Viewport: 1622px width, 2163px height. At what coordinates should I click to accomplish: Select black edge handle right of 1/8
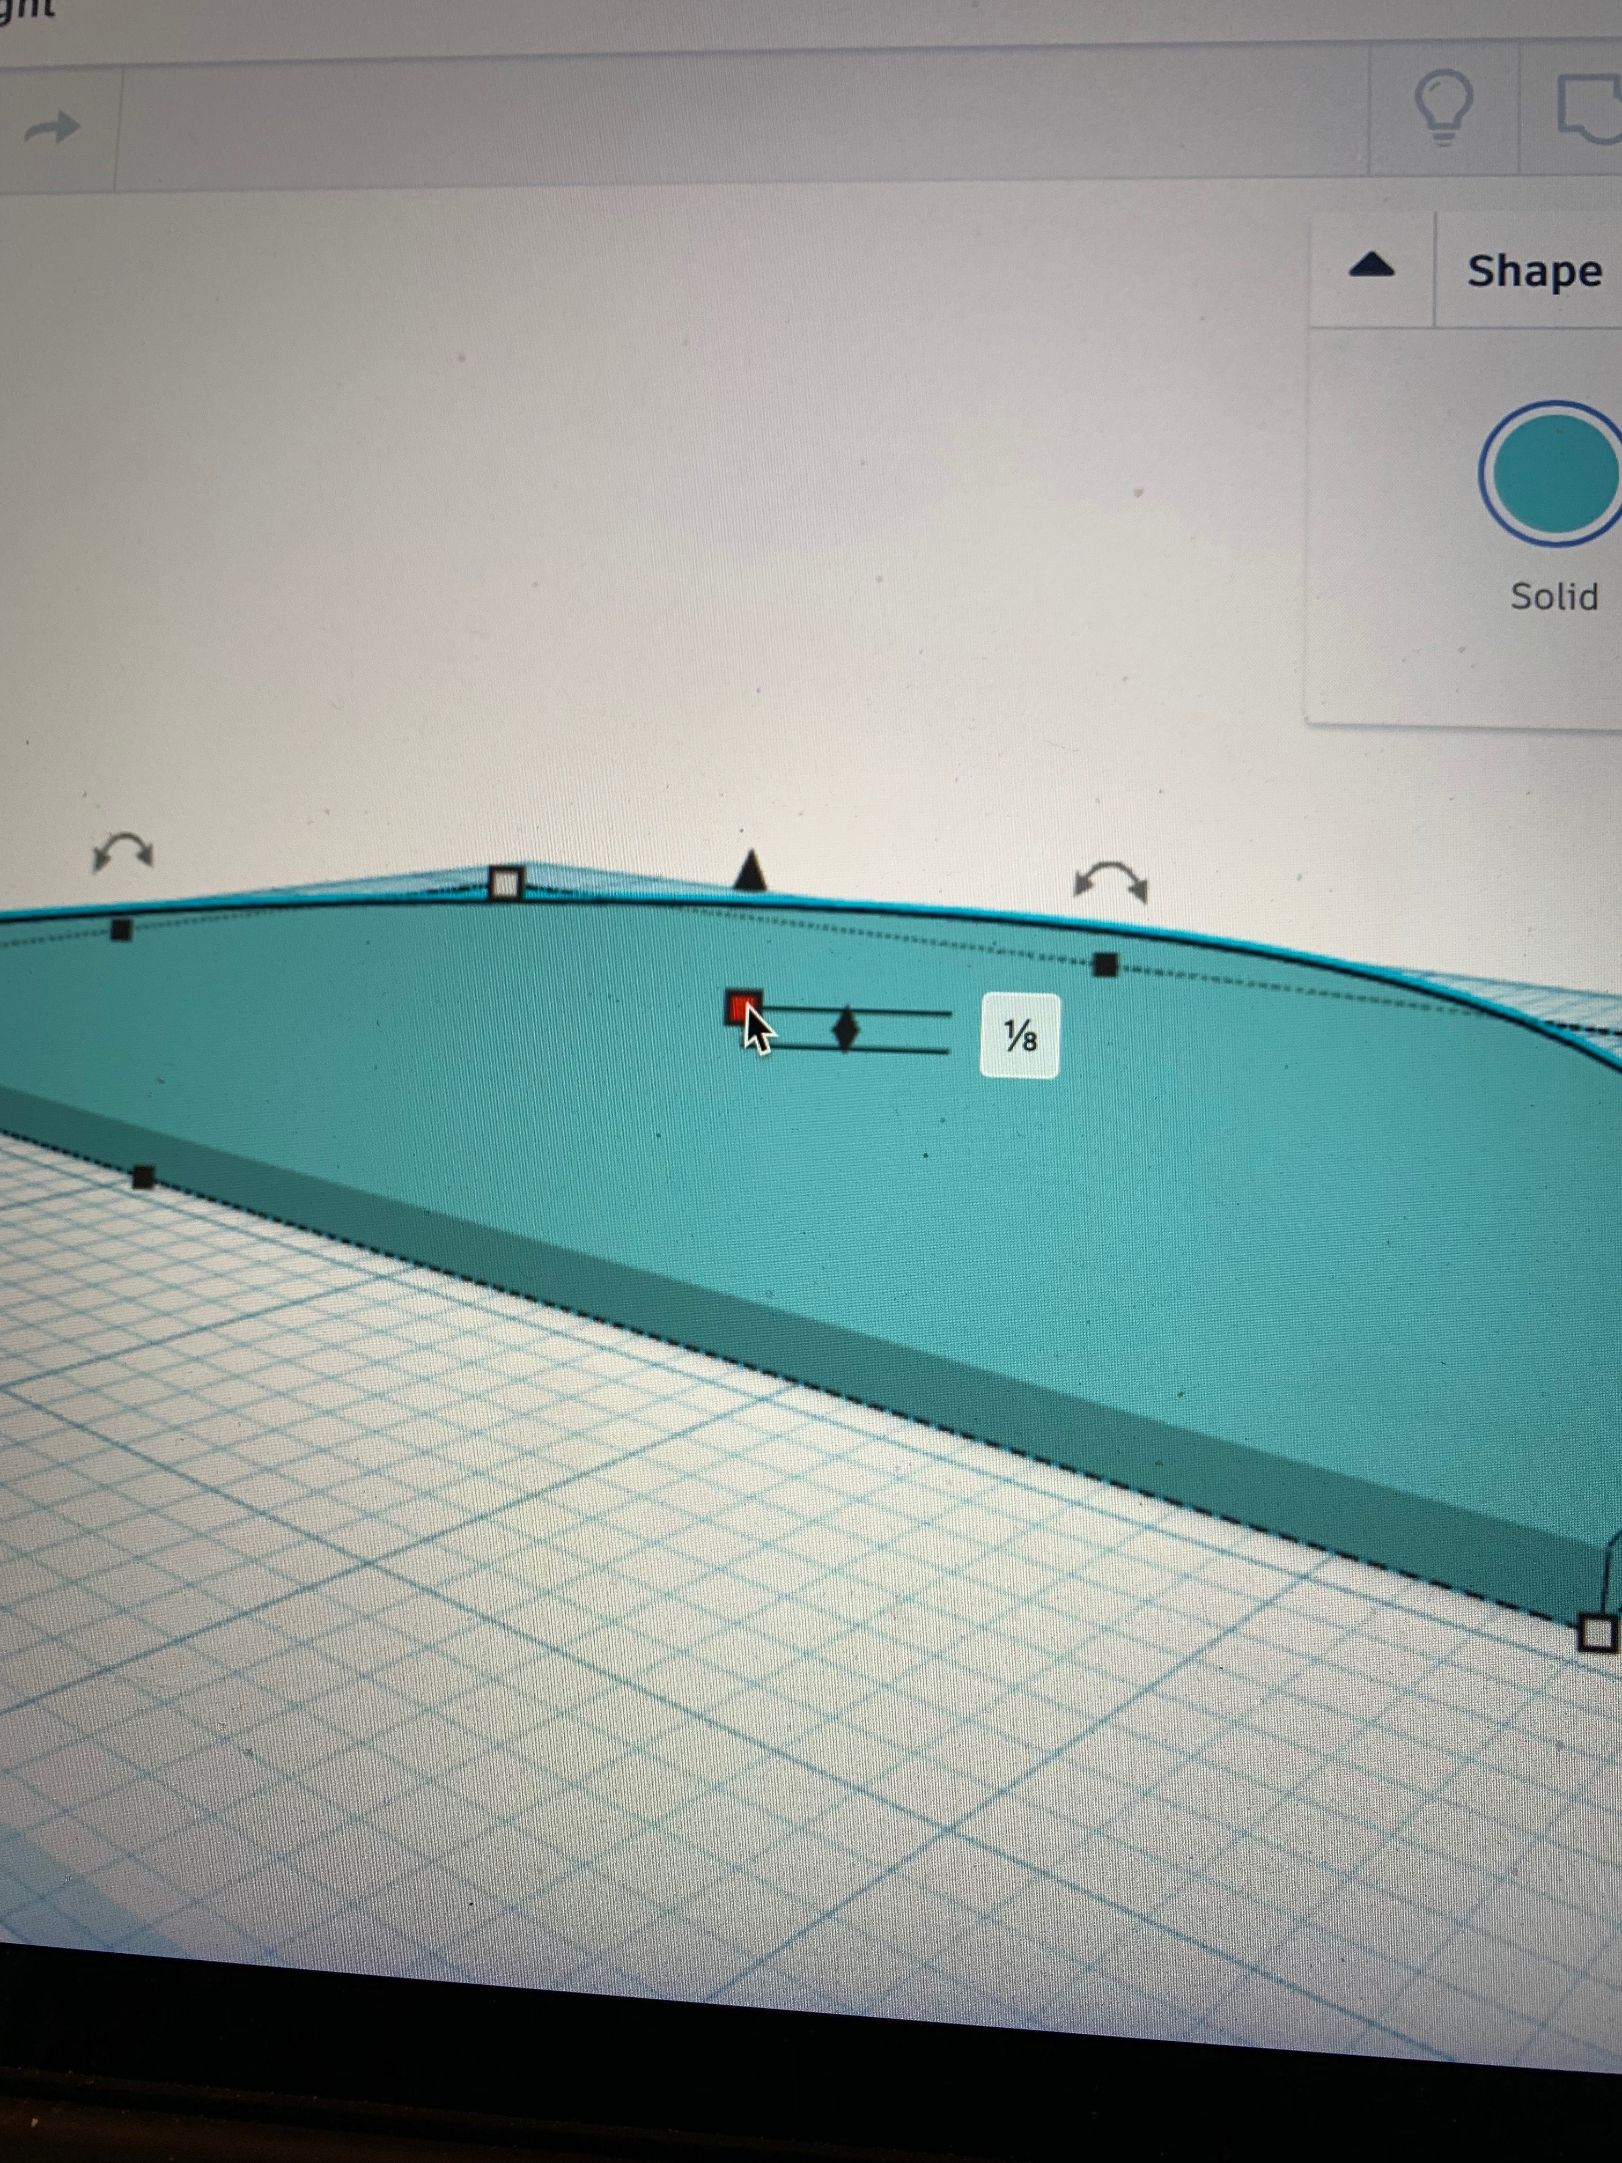point(1105,965)
